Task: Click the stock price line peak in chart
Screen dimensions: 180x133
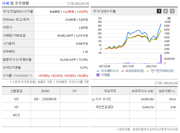Action: pos(161,24)
